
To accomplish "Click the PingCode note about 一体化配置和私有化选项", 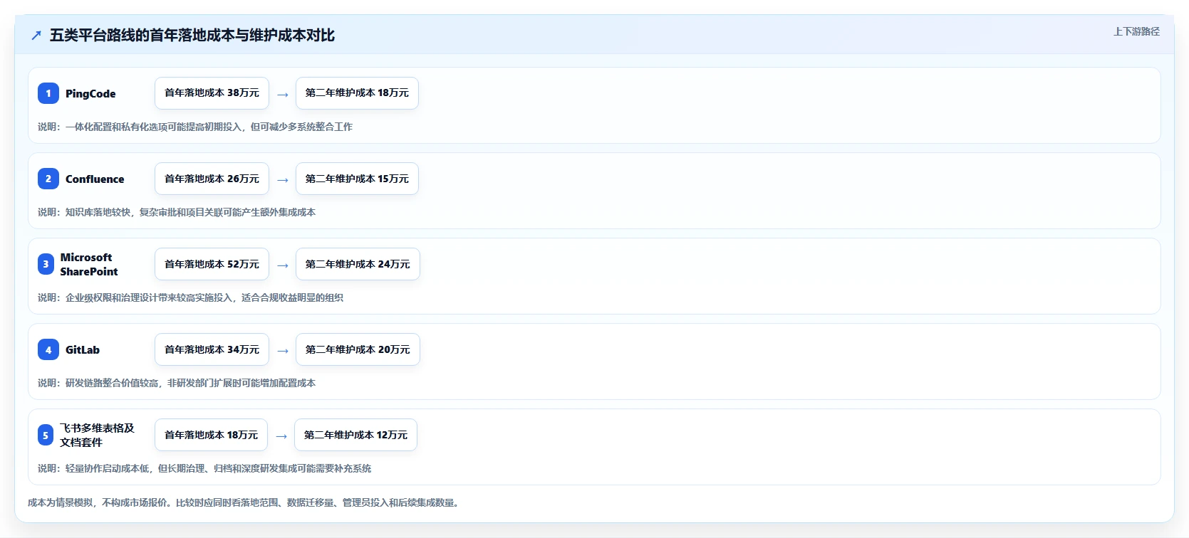I will click(x=195, y=127).
